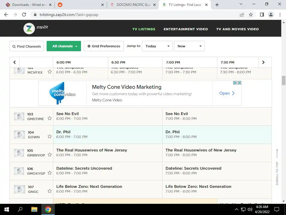286x215 pixels.
Task: Open the browser side panel icon
Action: click(x=262, y=15)
